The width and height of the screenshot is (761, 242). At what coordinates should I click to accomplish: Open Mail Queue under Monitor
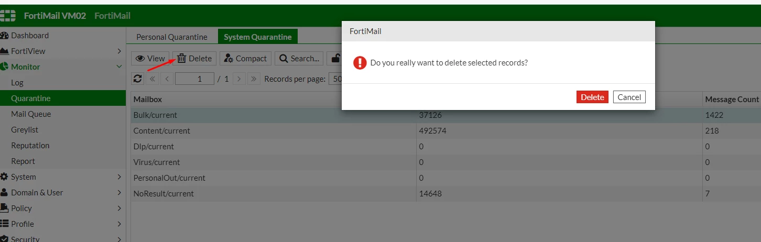click(31, 114)
